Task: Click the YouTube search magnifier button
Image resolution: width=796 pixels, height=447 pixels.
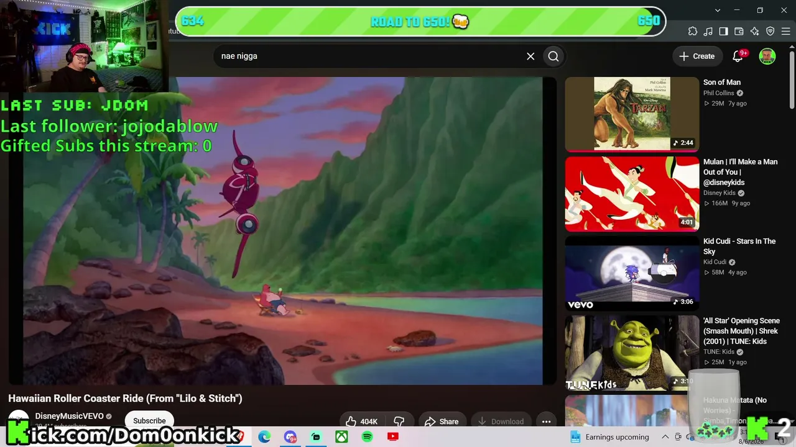Action: (x=553, y=56)
